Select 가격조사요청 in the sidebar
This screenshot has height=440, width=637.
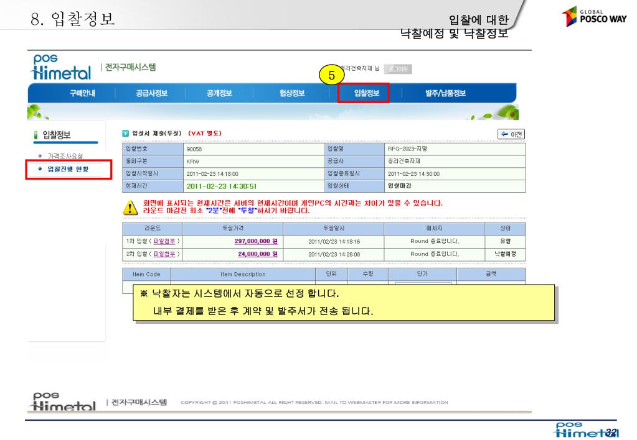pos(65,156)
